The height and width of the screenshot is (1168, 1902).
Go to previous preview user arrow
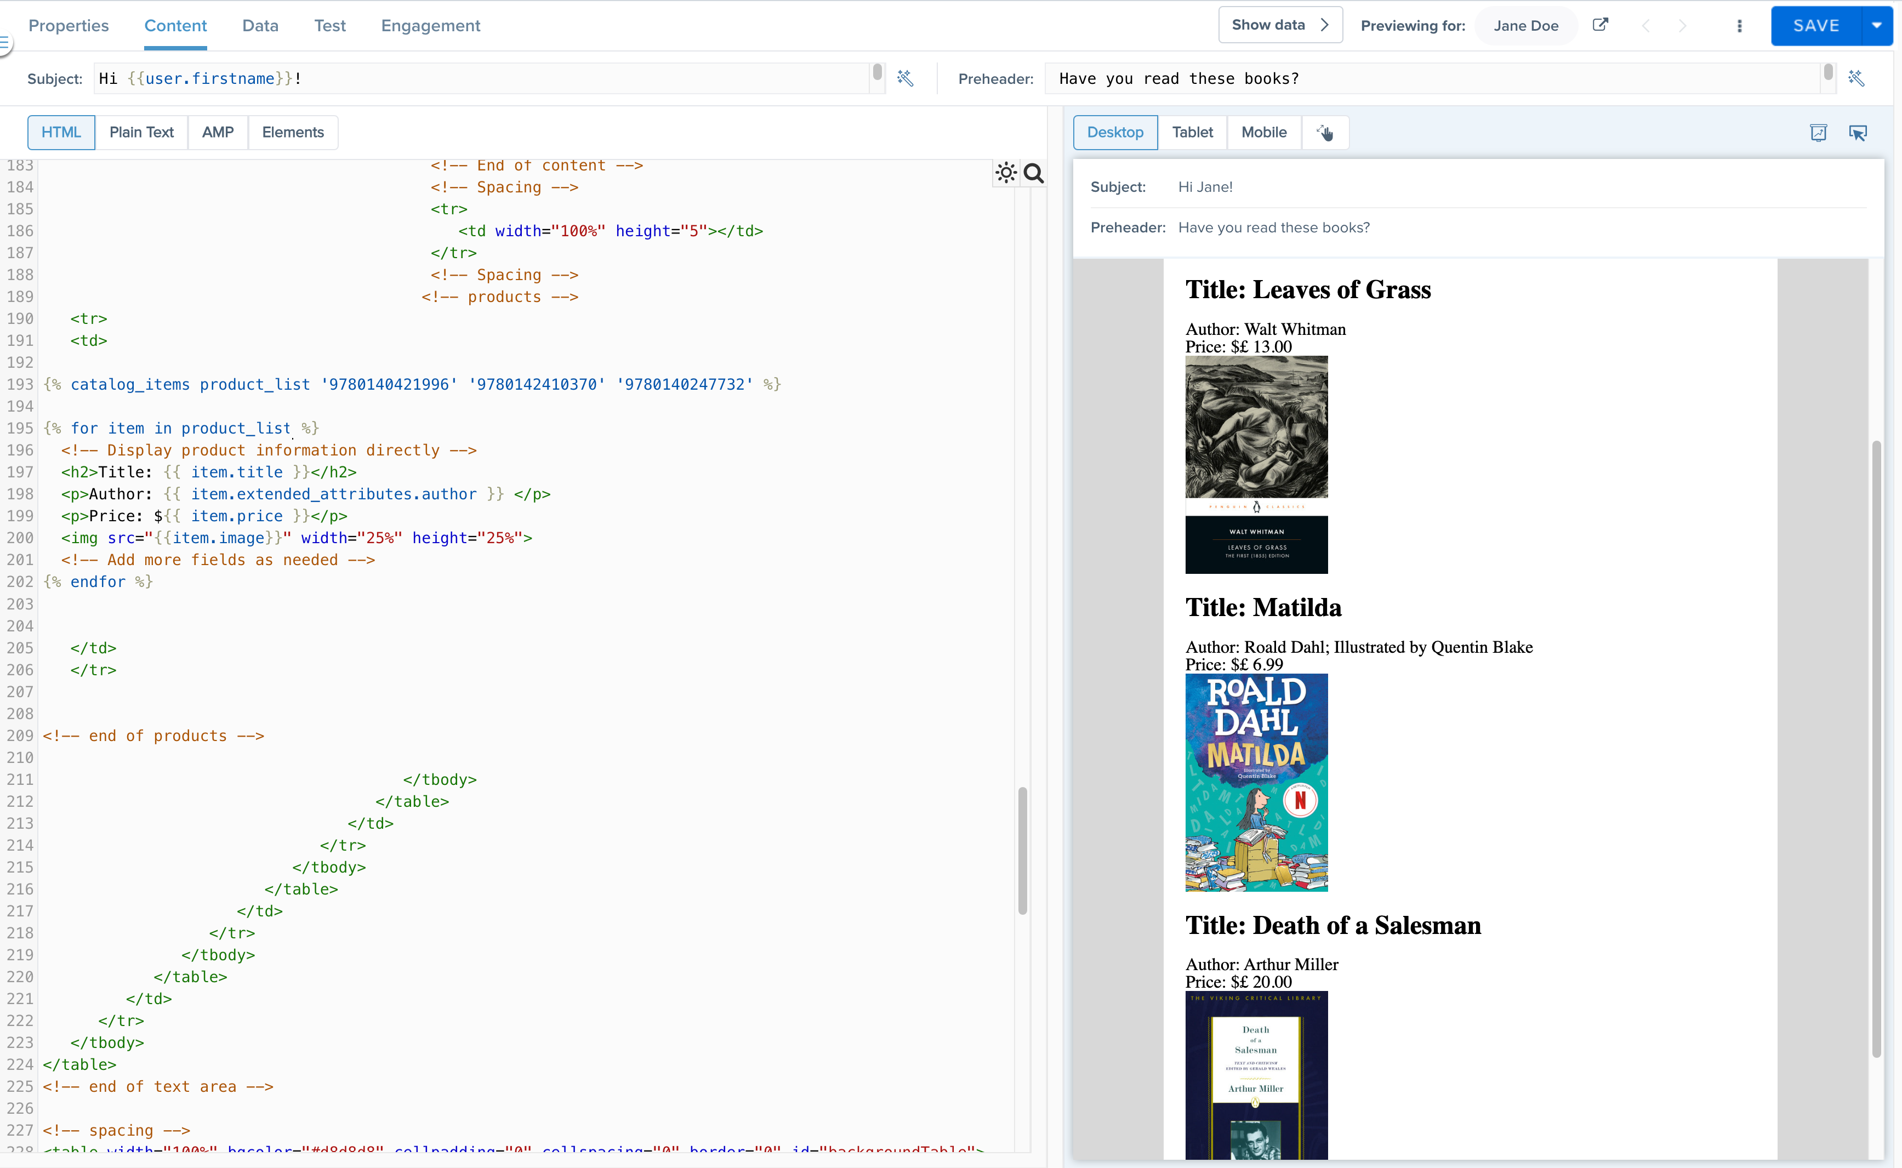tap(1645, 26)
